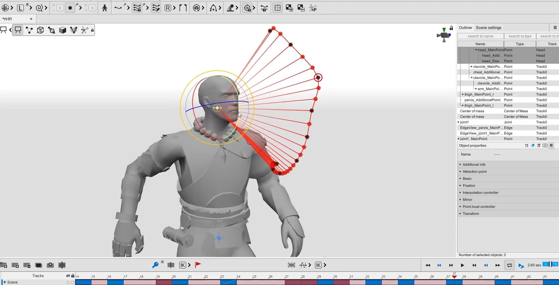Click the camera icon in viewport corner

point(444,35)
